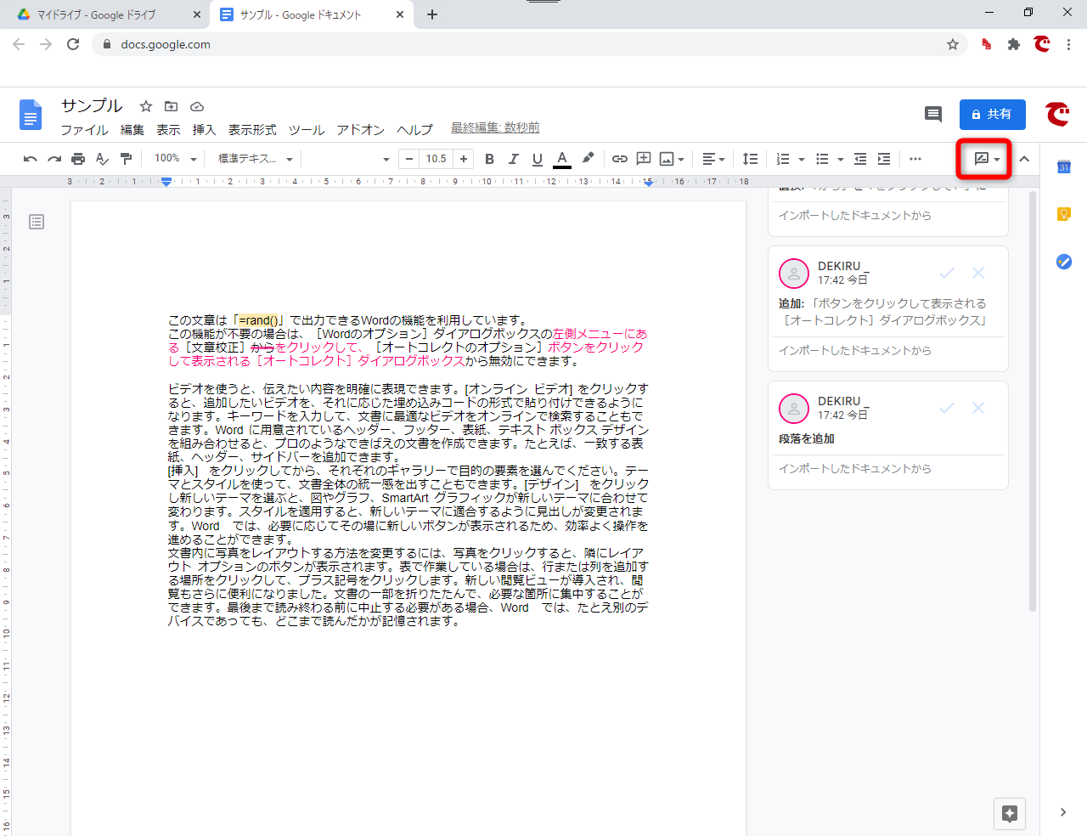Screen dimensions: 1087x836
Task: Open the browser extensions puzzle icon
Action: (x=1014, y=44)
